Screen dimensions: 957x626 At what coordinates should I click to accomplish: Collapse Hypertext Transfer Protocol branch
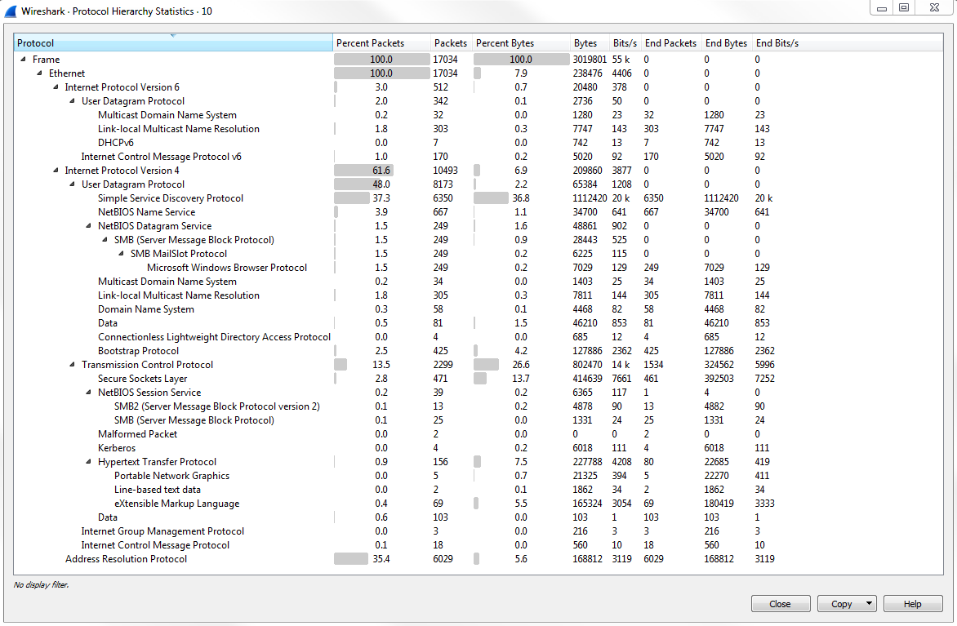89,462
